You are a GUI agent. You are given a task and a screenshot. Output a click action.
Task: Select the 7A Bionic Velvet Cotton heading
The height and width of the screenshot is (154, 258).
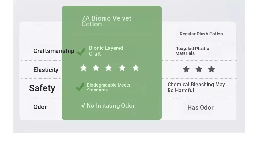[x=106, y=21]
